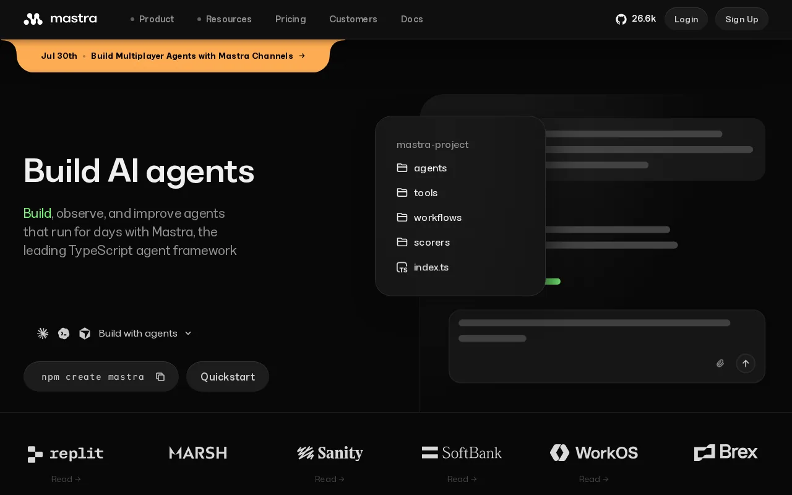Click the Claude starburst icon
Viewport: 792px width, 495px height.
click(43, 334)
